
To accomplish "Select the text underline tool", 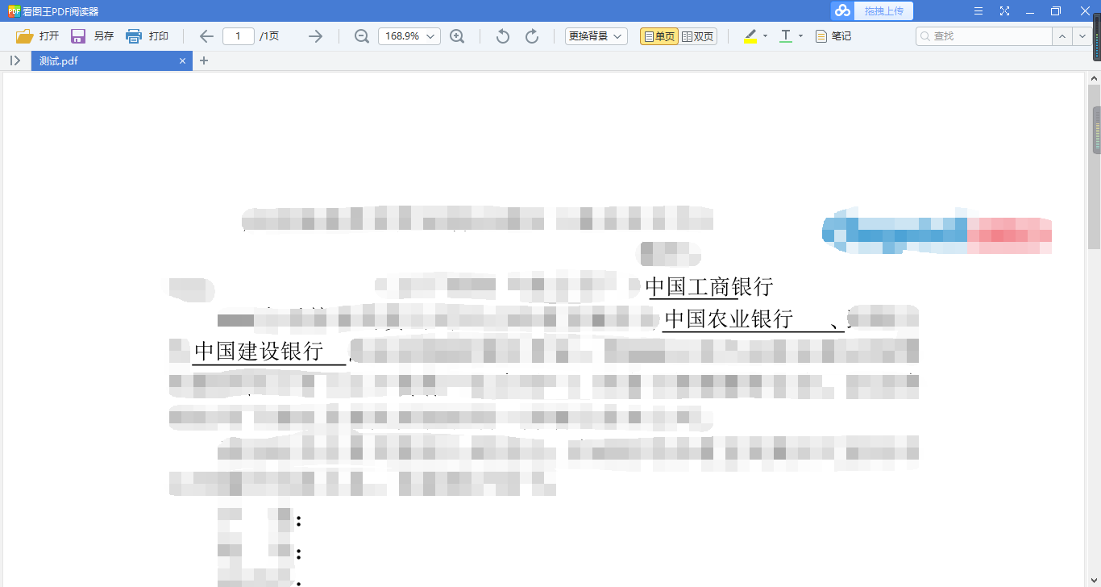I will click(786, 36).
